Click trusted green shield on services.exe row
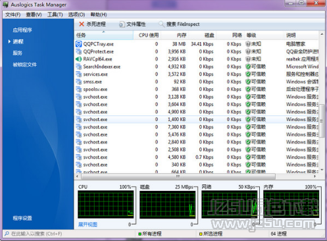Image resolution: width=327 pixels, height=241 pixels. [x=248, y=74]
